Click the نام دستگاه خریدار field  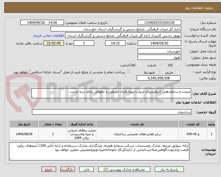tap(116, 29)
